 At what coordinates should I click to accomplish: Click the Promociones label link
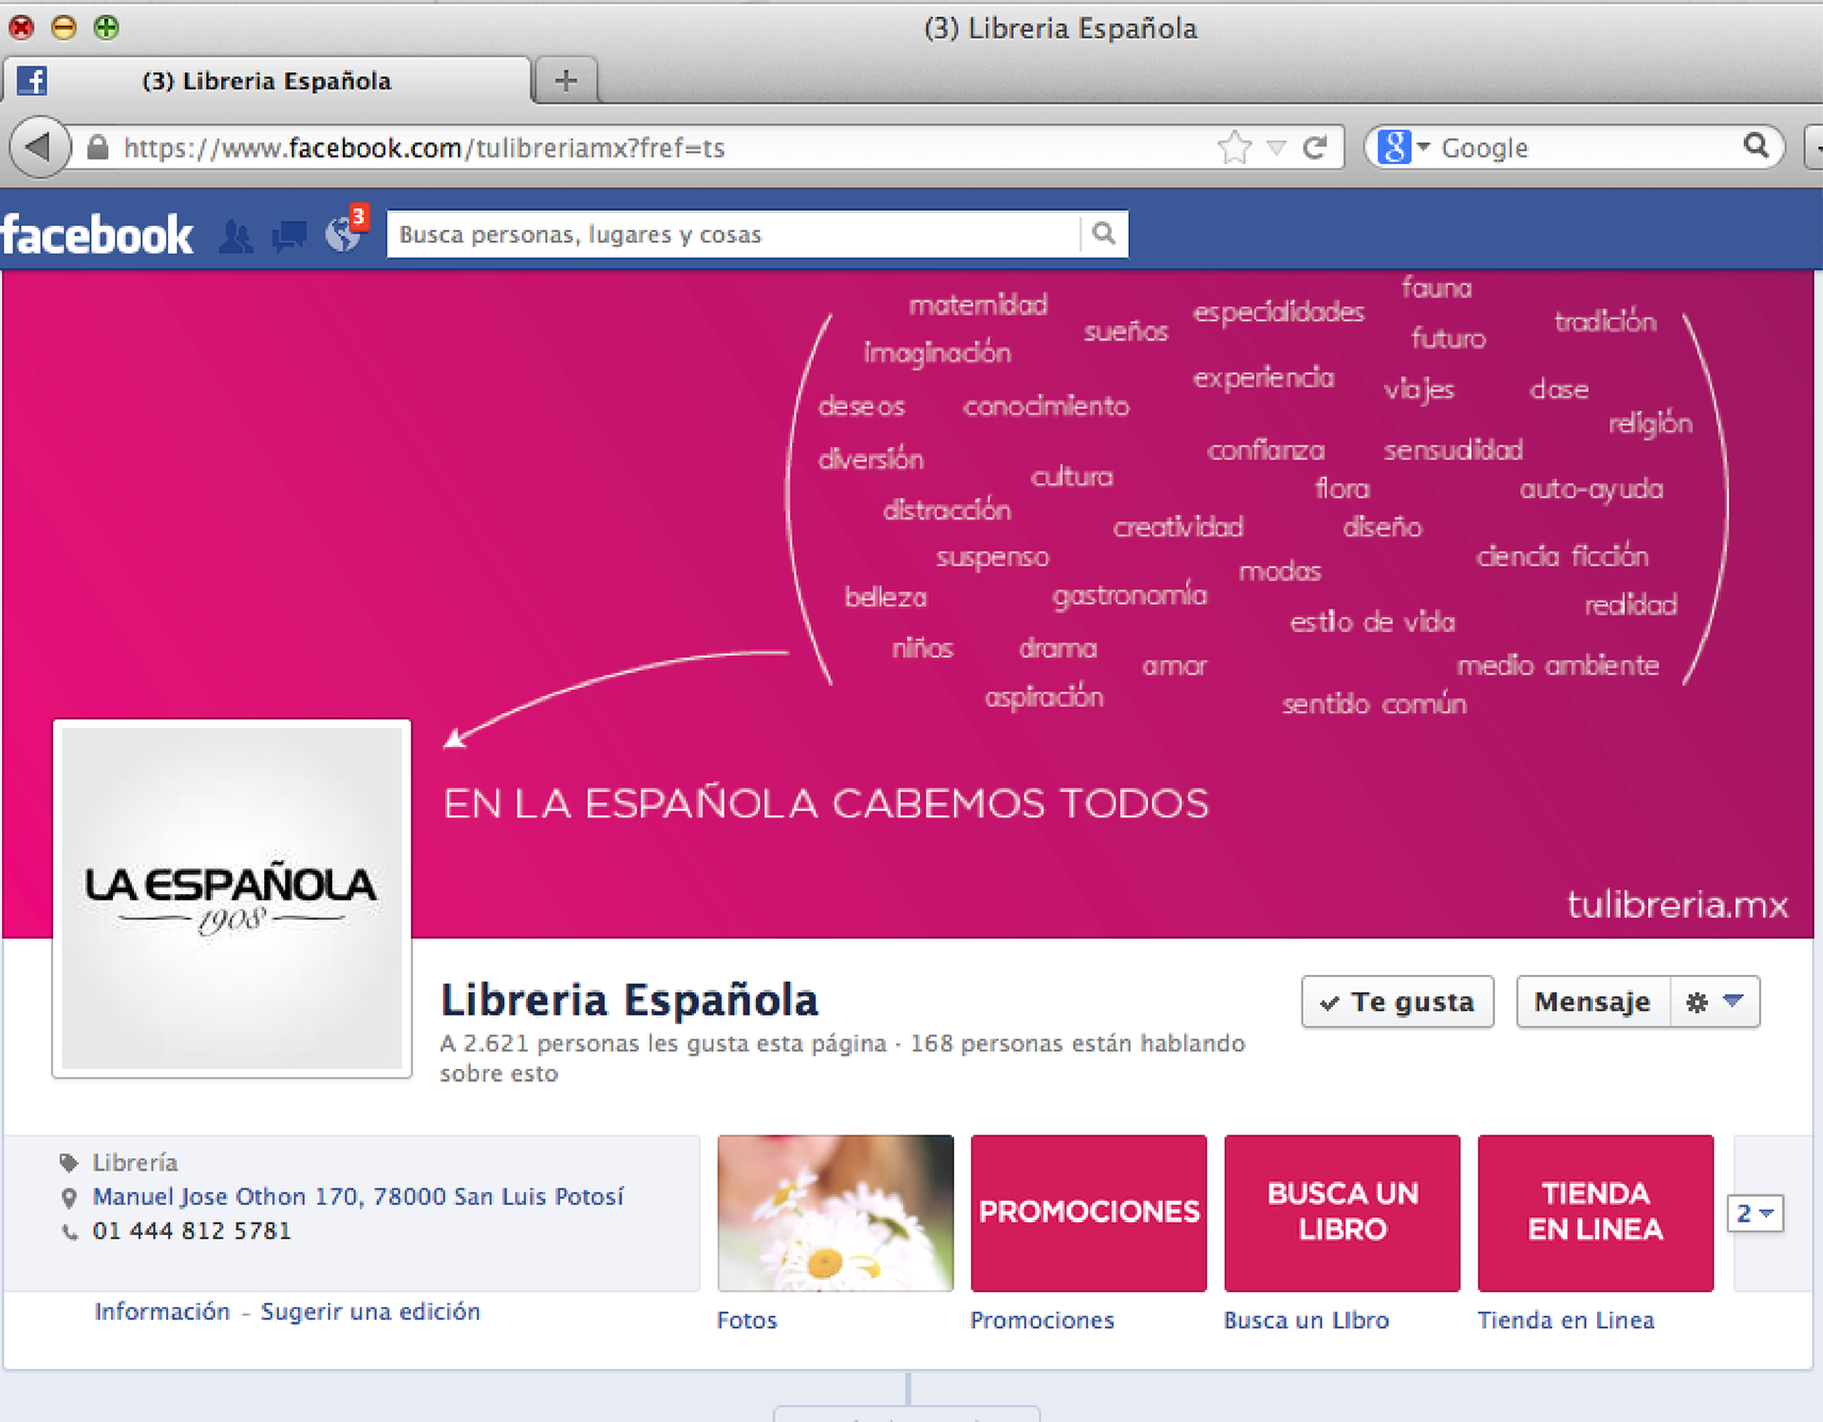(1042, 1320)
